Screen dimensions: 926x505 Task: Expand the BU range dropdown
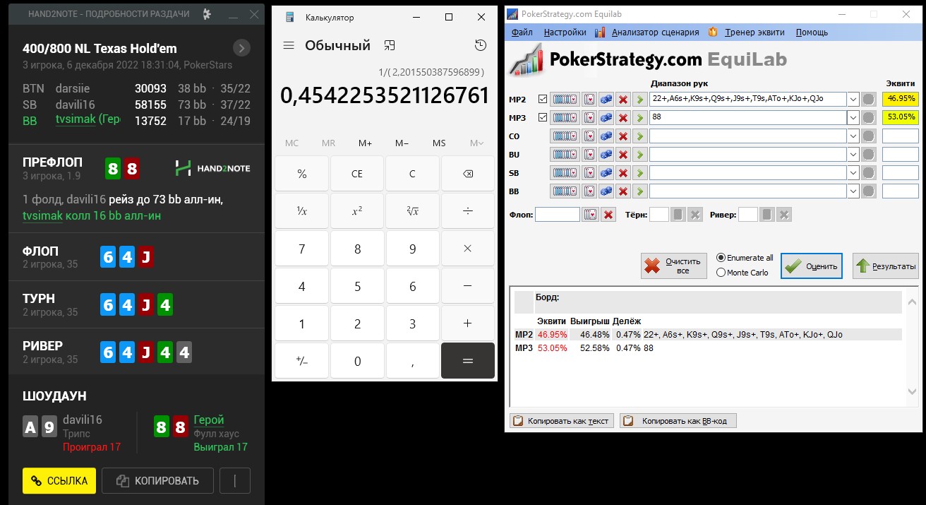click(x=853, y=154)
